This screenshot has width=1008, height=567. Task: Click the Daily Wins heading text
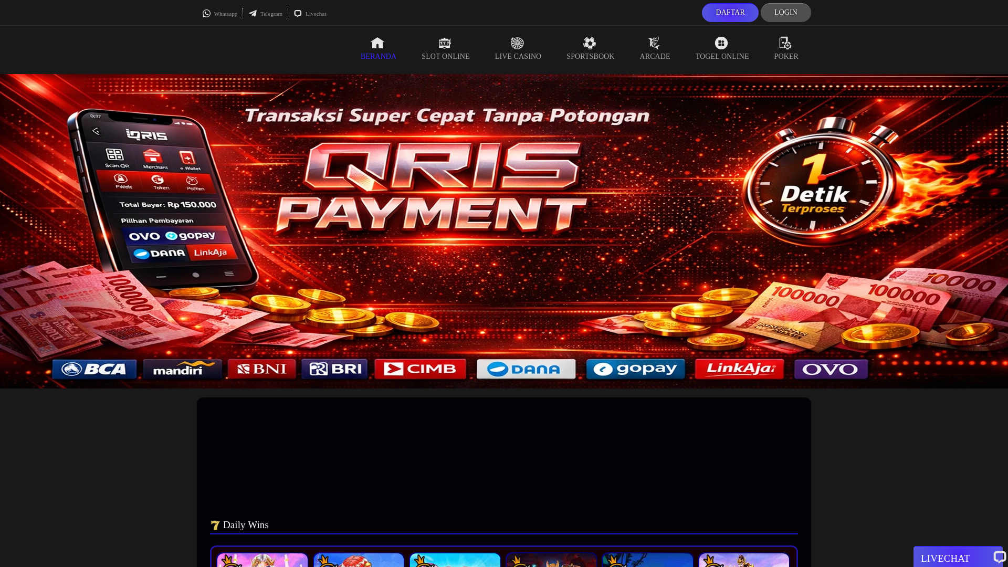[246, 525]
